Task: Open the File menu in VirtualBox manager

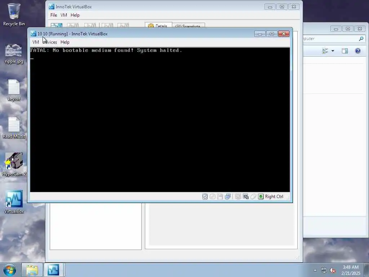Action: pos(54,15)
